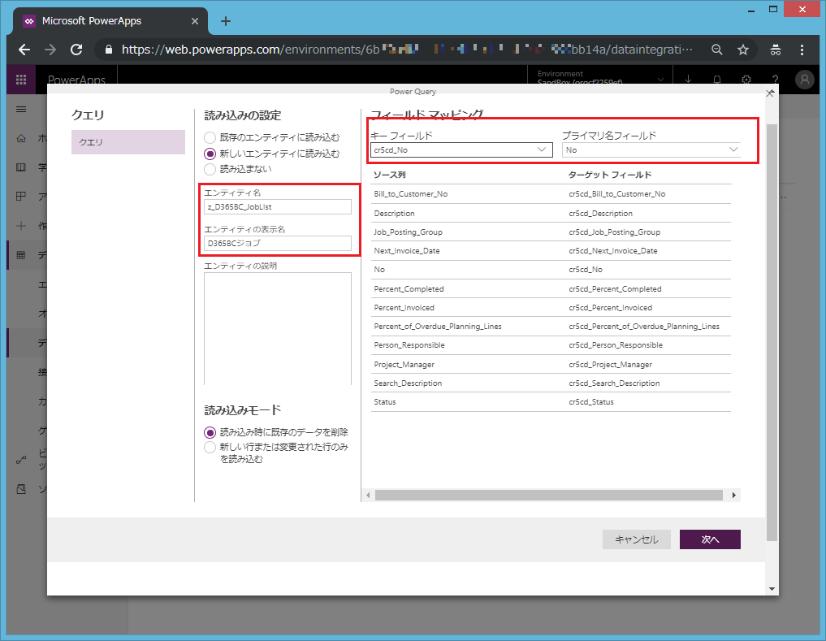Click the Learn book icon in sidebar

pyautogui.click(x=21, y=167)
